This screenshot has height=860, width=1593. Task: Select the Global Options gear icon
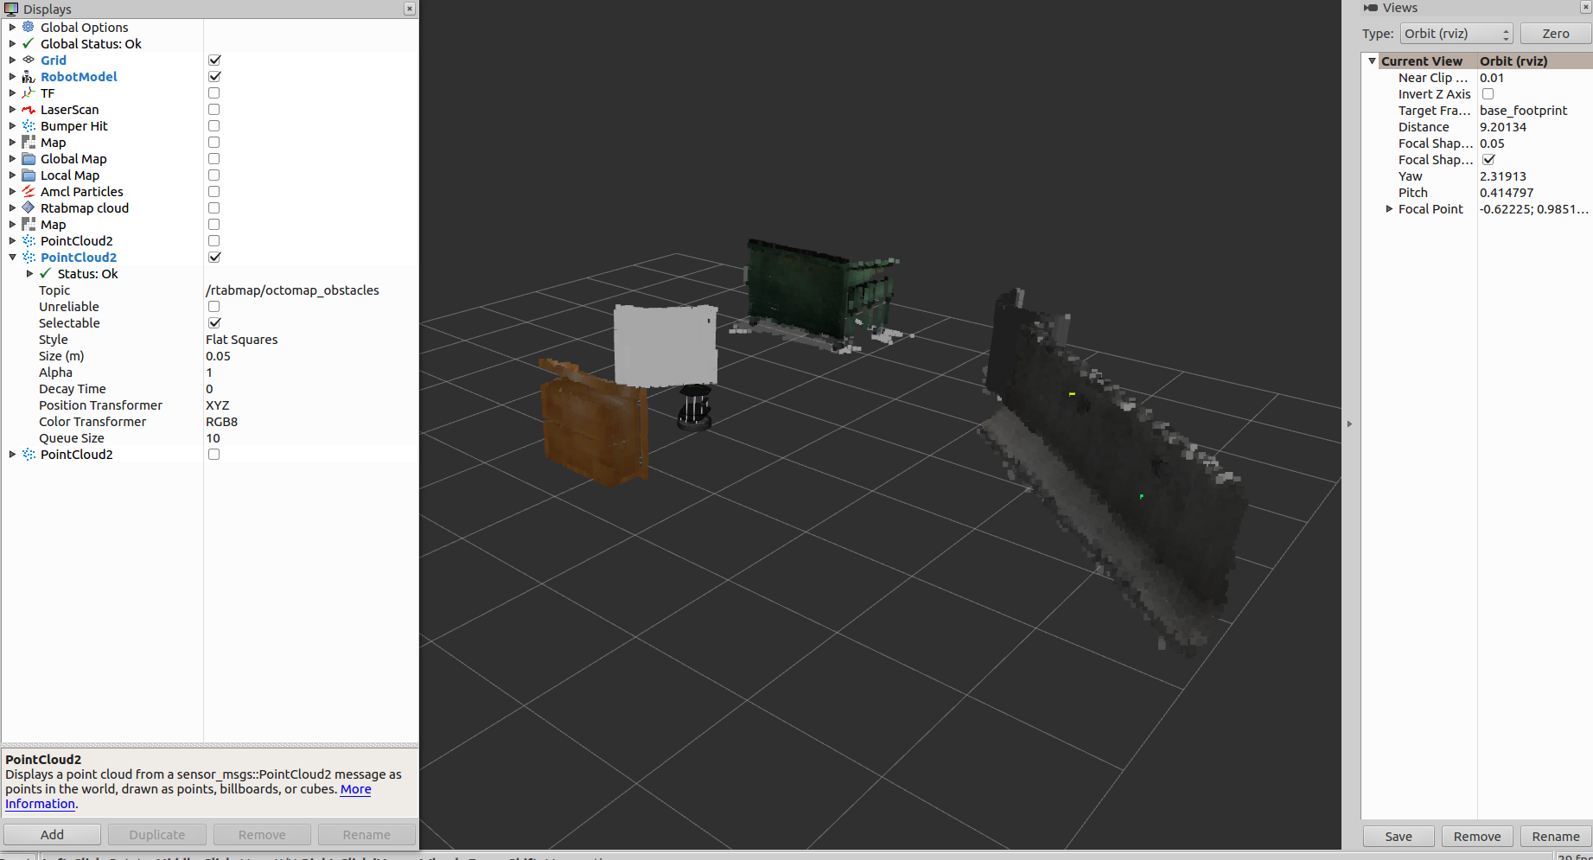pyautogui.click(x=29, y=27)
